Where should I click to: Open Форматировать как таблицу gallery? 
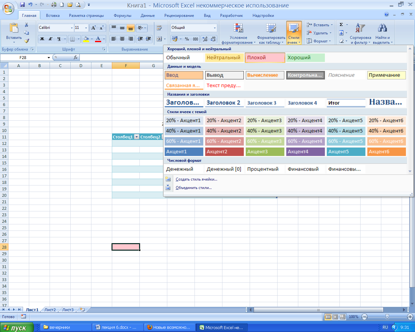[x=271, y=33]
